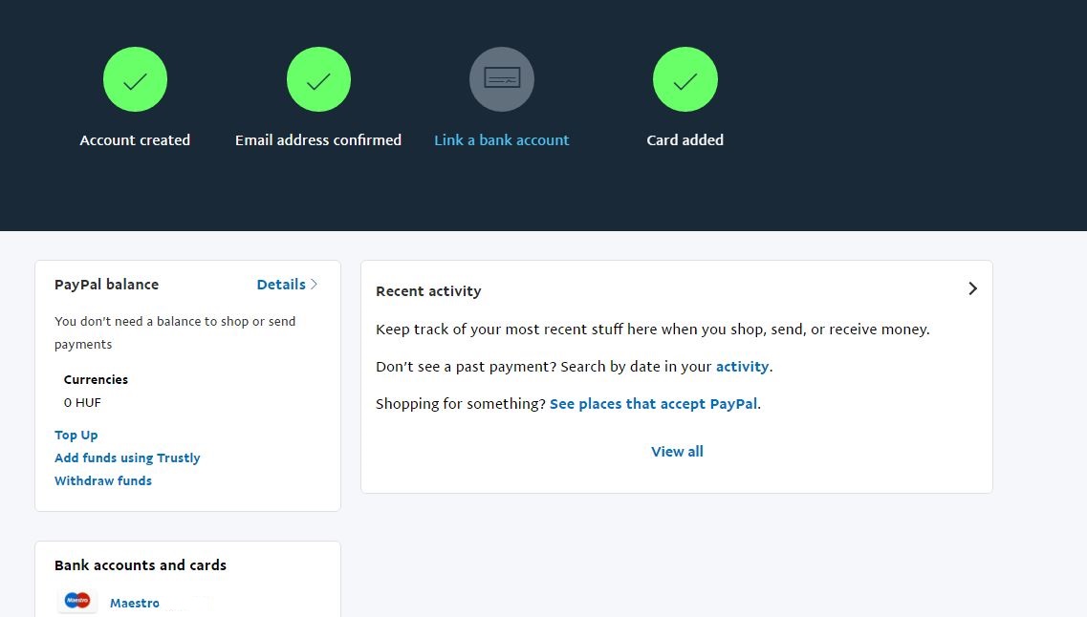
Task: Open See places that accept PayPal
Action: (x=654, y=404)
